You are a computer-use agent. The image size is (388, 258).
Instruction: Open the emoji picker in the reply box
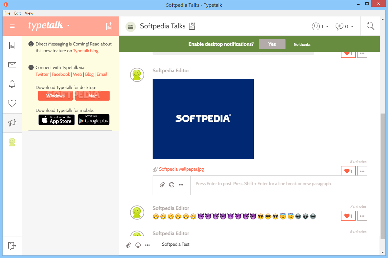[x=172, y=185]
